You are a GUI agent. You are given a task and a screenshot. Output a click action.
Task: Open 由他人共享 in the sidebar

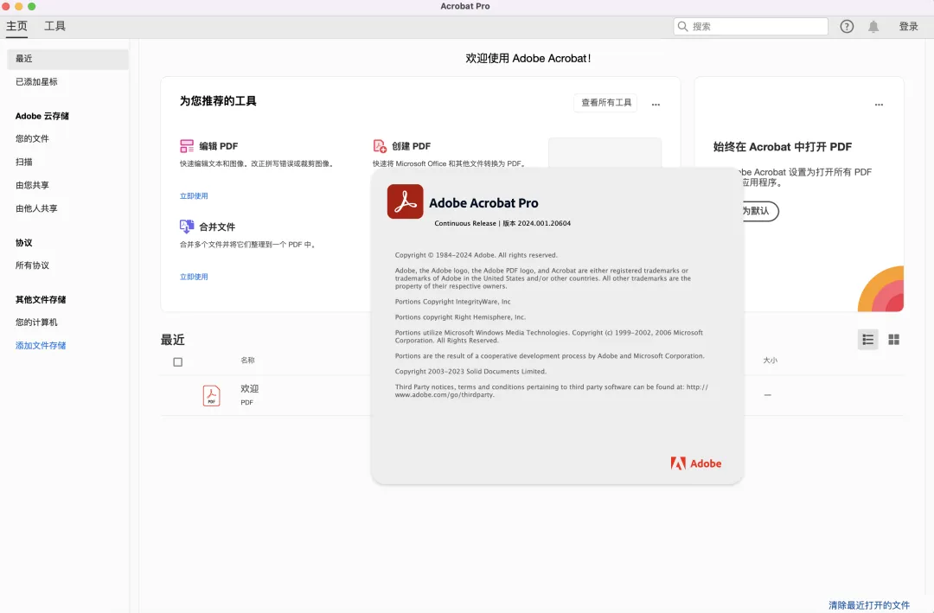36,208
